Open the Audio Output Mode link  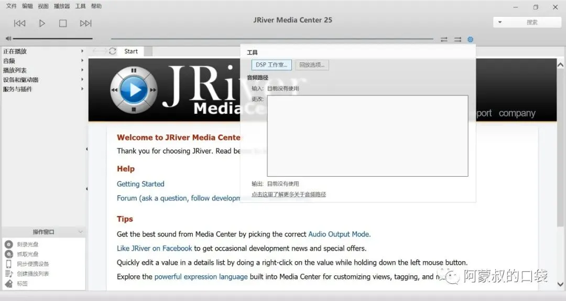point(339,234)
